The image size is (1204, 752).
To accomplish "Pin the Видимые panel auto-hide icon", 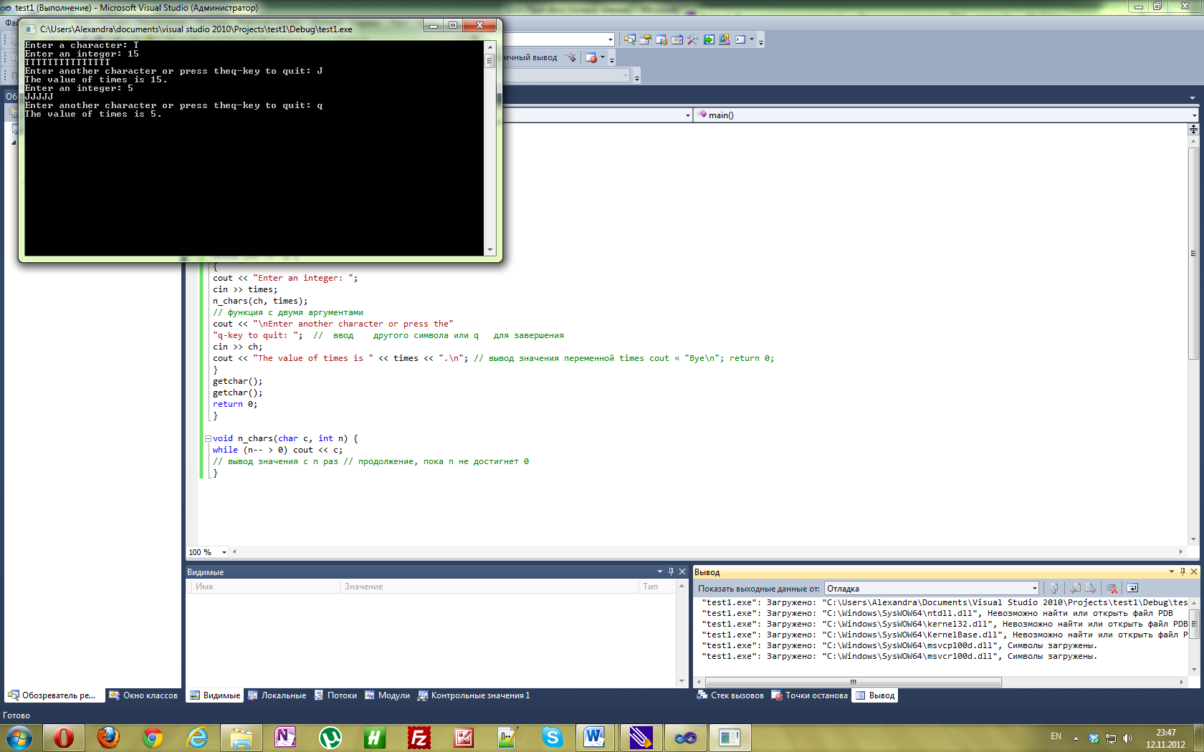I will tap(671, 572).
